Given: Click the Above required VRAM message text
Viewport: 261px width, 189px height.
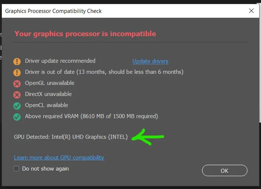Looking at the screenshot, I should [x=91, y=116].
